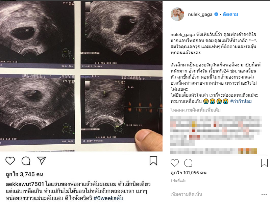The width and height of the screenshot is (270, 203).
Task: Open comments on the aekkawut7501 post
Action: pos(26,161)
